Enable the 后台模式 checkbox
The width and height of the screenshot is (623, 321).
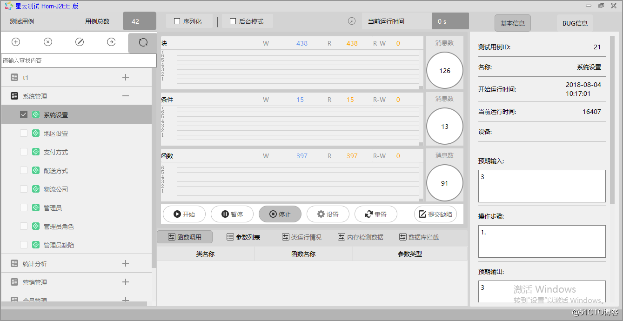click(x=233, y=21)
